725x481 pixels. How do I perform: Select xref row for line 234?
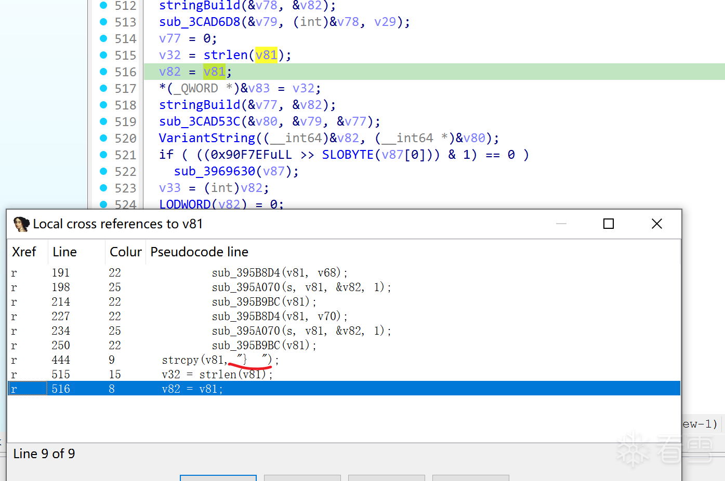tap(344, 331)
